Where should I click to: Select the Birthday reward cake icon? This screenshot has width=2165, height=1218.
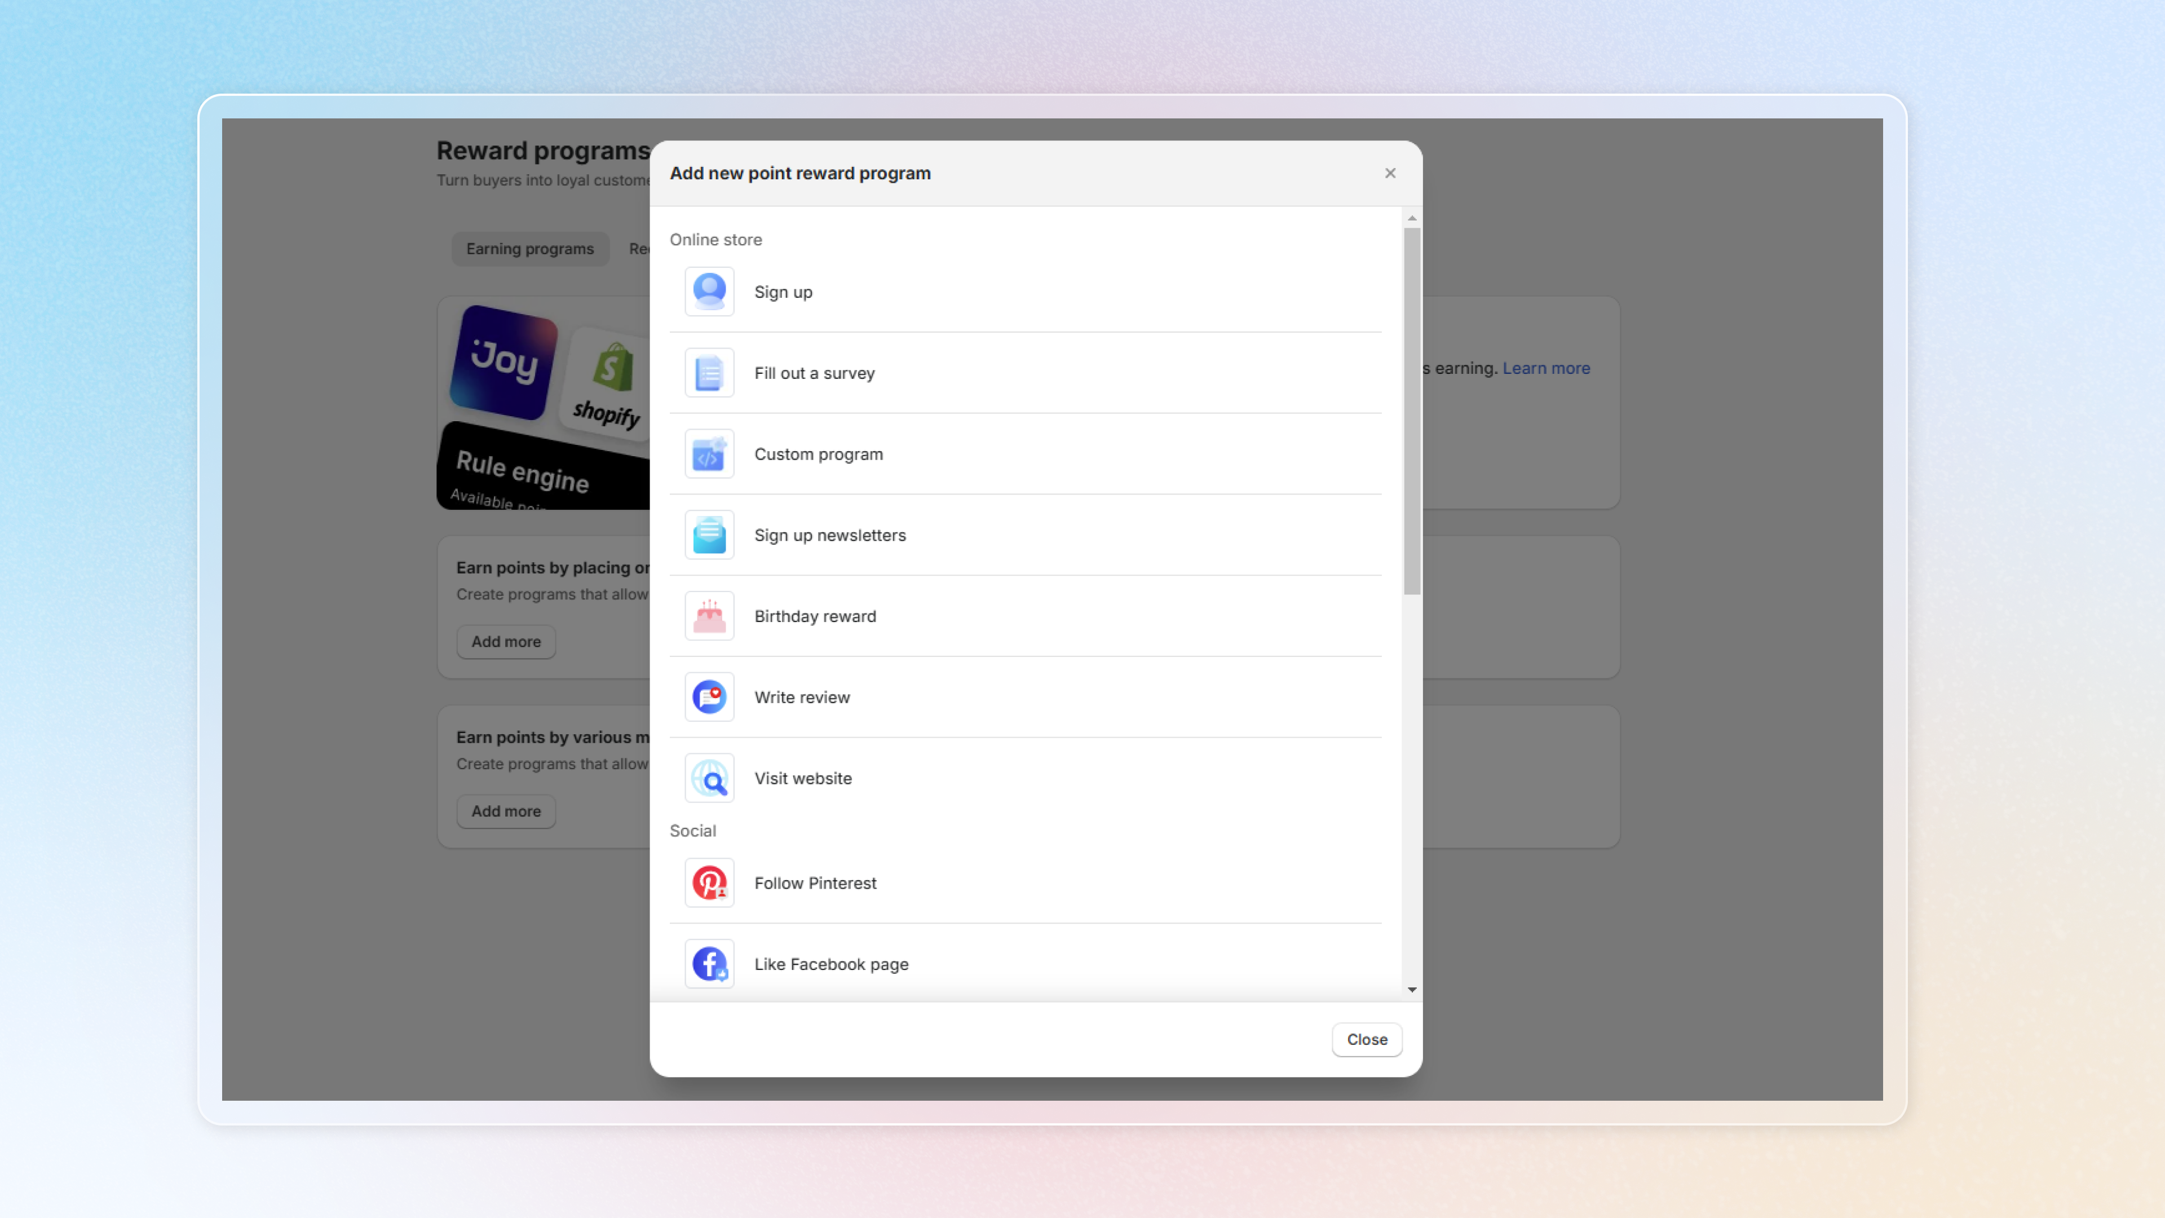point(709,616)
